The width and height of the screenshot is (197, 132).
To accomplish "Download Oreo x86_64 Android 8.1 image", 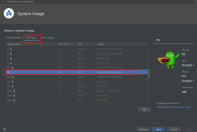I will (x=14, y=95).
